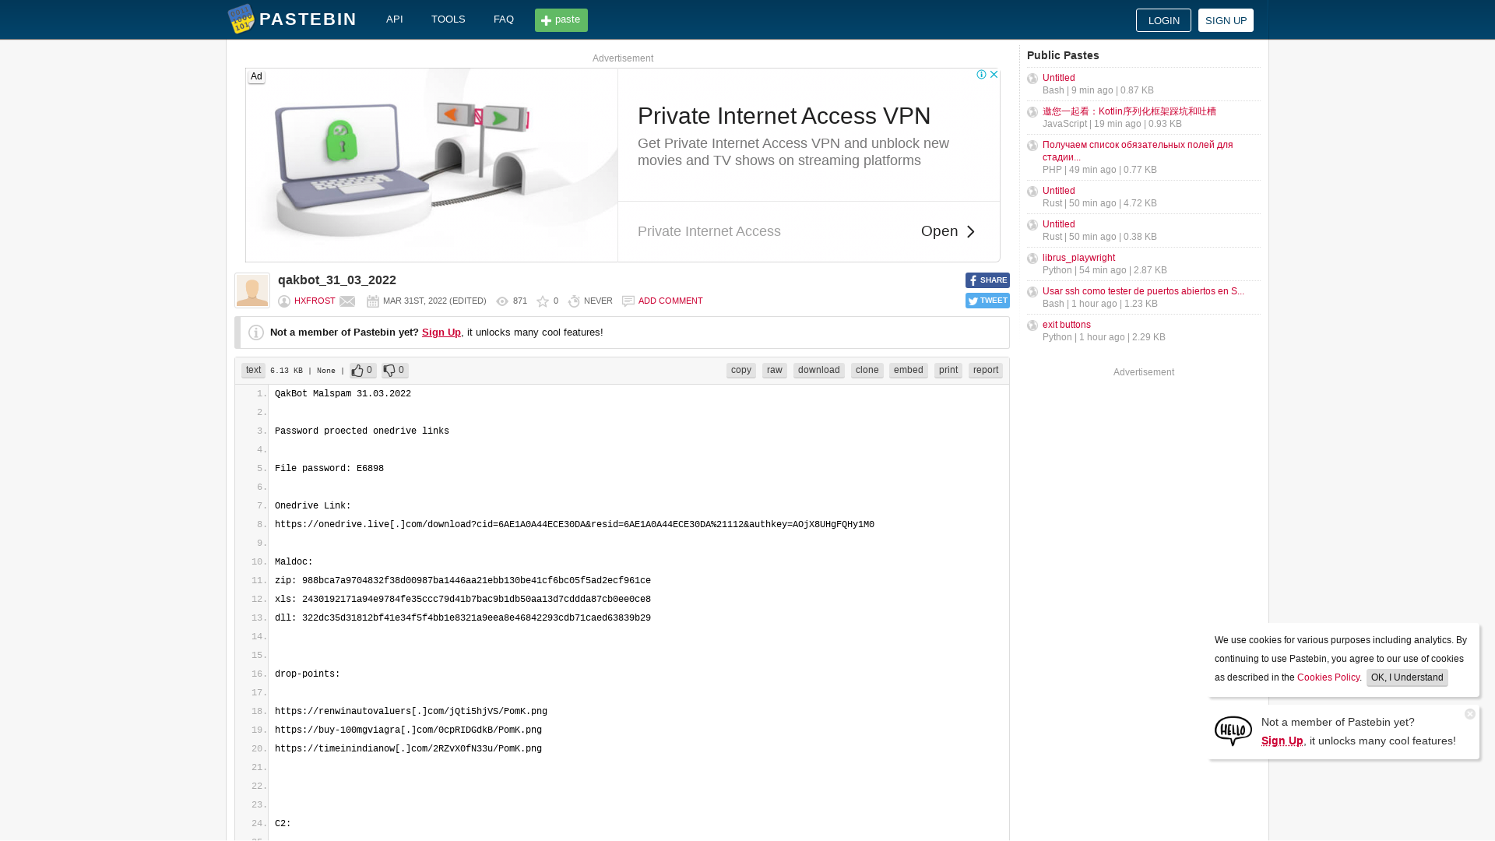This screenshot has width=1495, height=841.
Task: Click the laptop VPN ad image
Action: coord(432,165)
